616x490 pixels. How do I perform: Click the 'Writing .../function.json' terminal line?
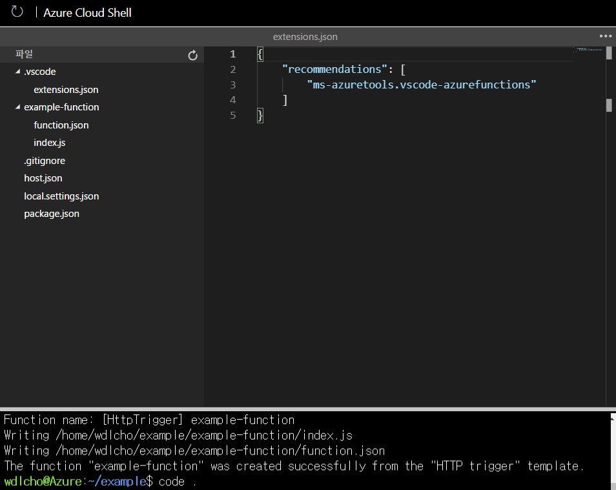(194, 451)
